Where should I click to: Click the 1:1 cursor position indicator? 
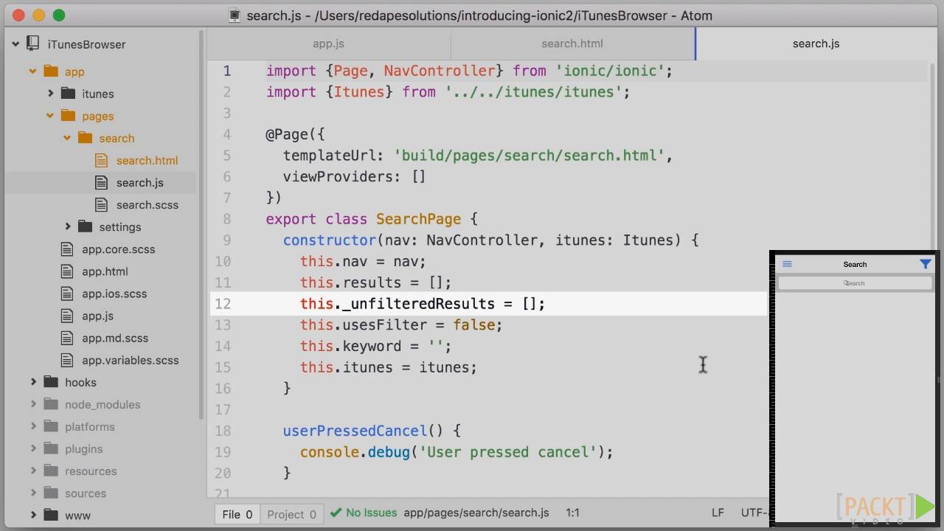pyautogui.click(x=572, y=513)
